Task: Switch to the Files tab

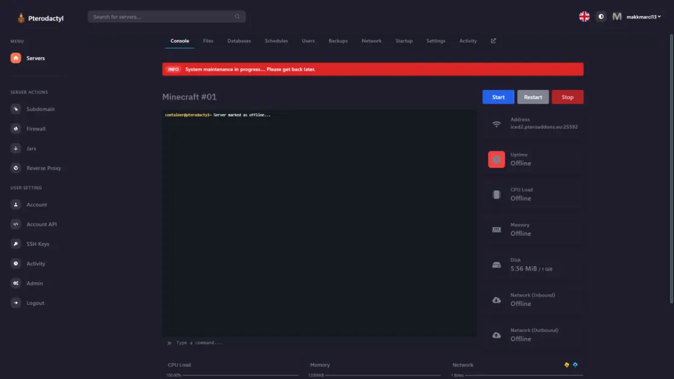Action: point(208,41)
